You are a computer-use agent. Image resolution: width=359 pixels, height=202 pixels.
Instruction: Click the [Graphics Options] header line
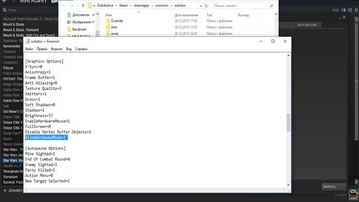(44, 61)
